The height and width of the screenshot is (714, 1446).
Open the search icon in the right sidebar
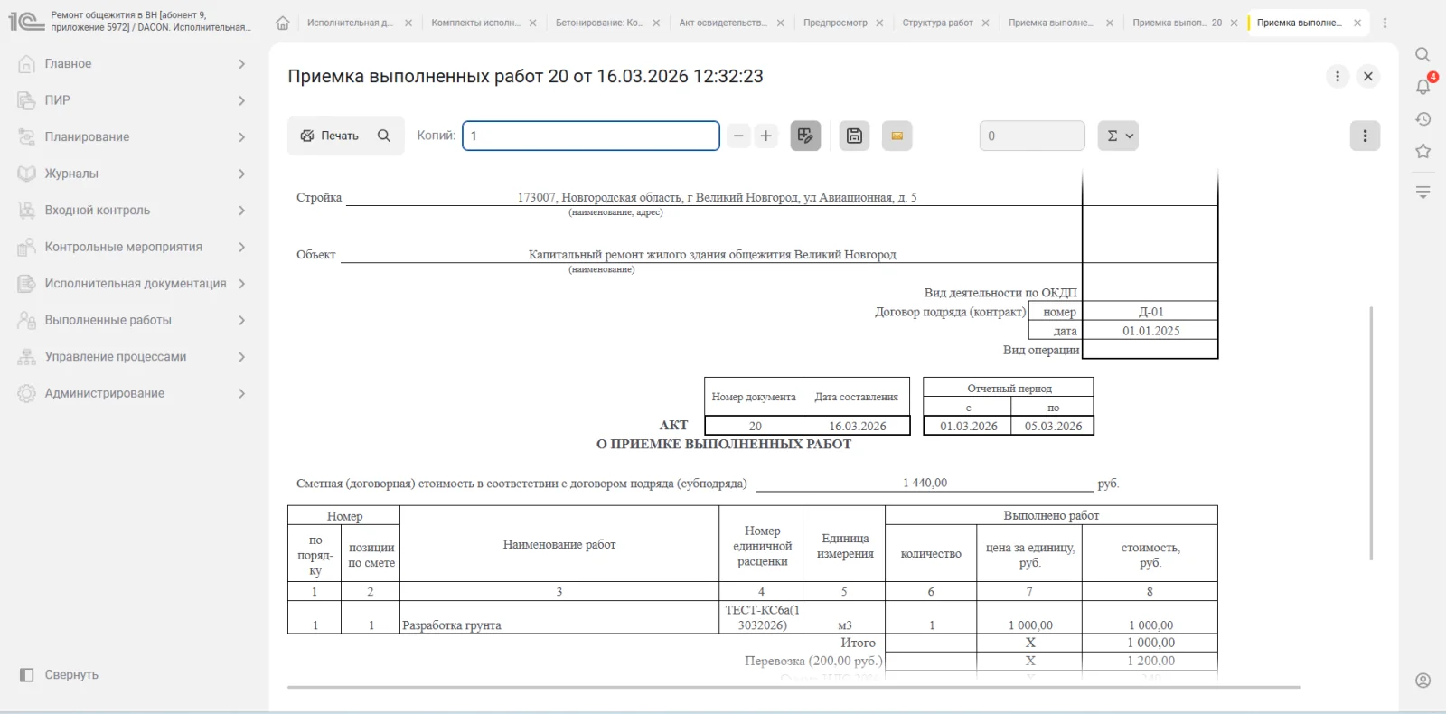[1423, 55]
